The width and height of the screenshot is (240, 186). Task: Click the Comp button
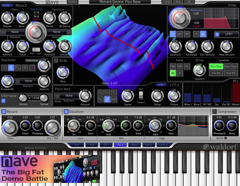click(167, 2)
